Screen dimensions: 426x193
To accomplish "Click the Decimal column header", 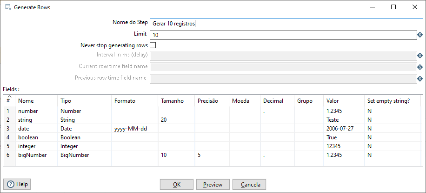I will (x=277, y=101).
